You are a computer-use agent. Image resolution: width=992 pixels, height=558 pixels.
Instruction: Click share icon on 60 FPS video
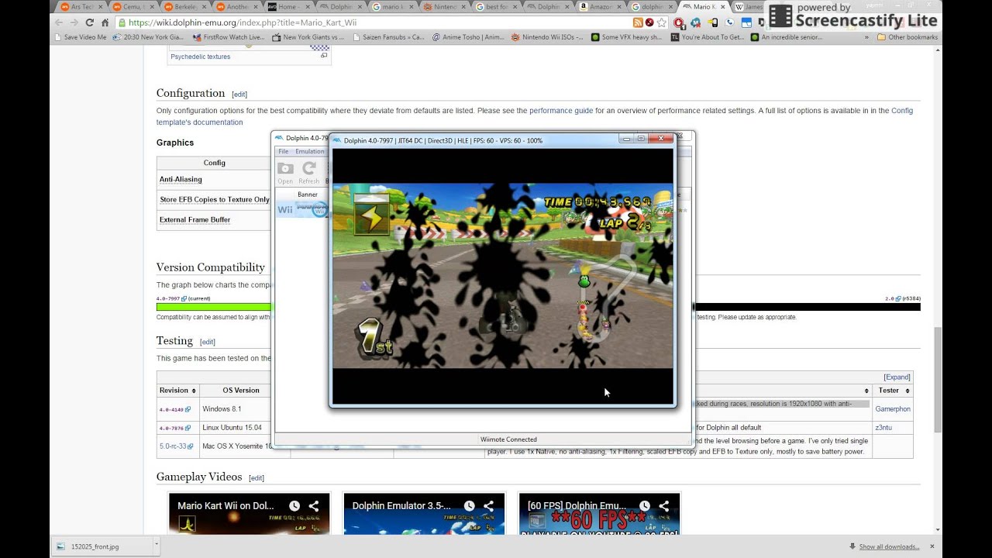pos(664,506)
